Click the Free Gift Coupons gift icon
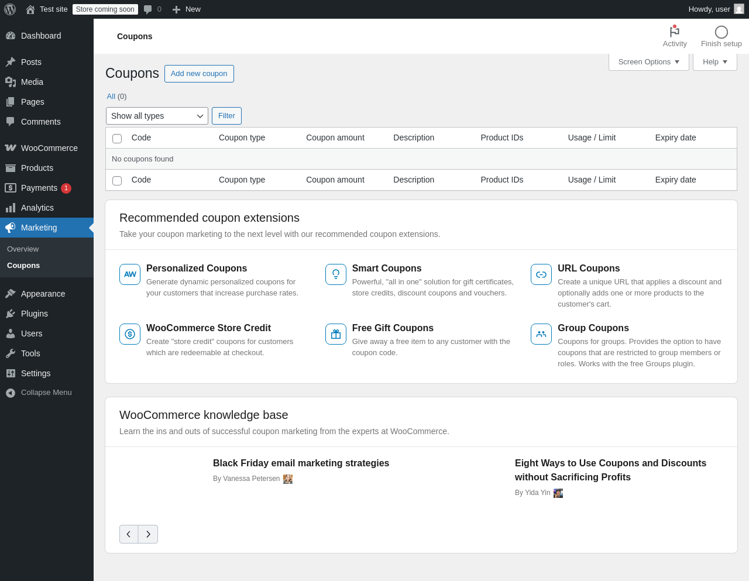 (x=336, y=334)
